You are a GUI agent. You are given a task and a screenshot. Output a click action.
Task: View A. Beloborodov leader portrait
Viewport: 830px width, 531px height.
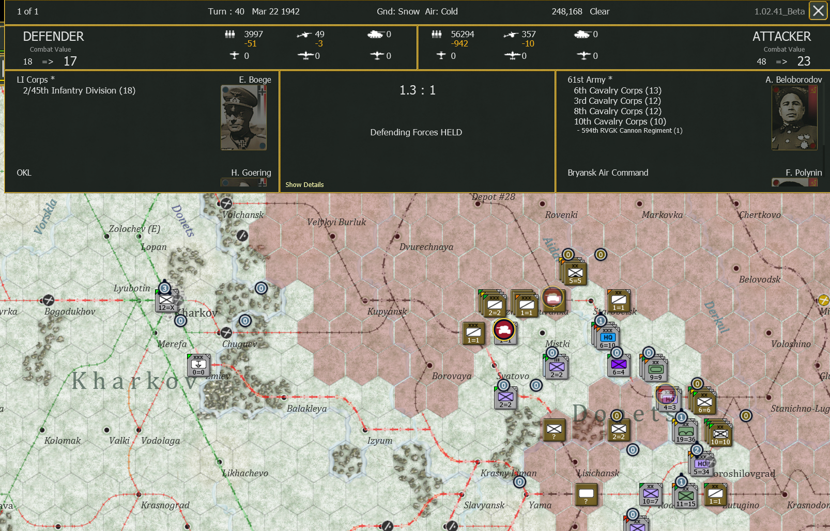point(794,118)
